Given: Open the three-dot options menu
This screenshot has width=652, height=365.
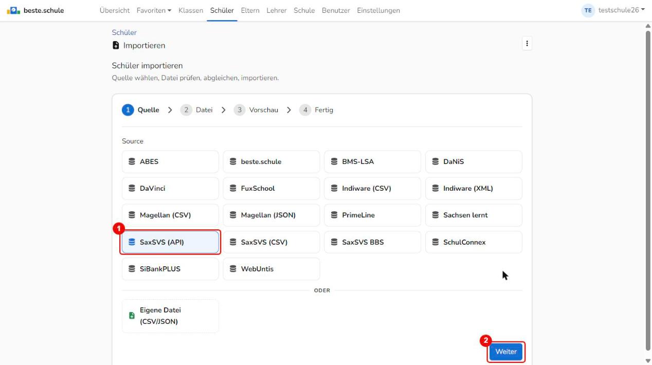Looking at the screenshot, I should 527,44.
